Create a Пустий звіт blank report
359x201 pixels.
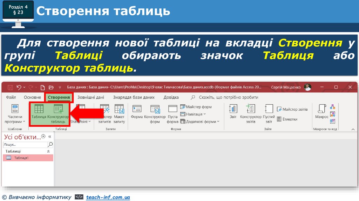[269, 114]
